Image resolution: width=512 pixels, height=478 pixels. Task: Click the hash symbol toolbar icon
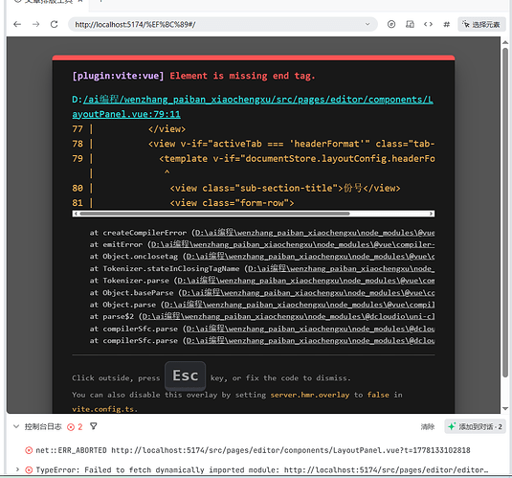(x=446, y=24)
